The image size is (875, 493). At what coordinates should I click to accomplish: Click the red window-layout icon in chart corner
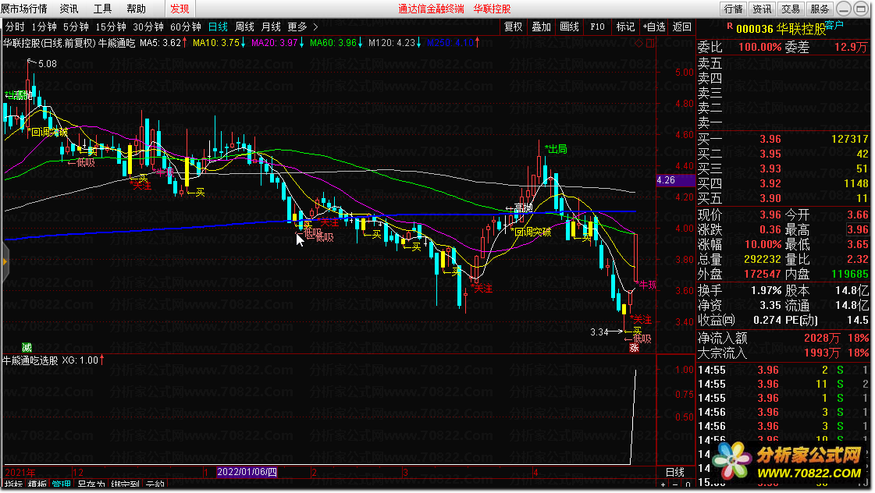[651, 44]
